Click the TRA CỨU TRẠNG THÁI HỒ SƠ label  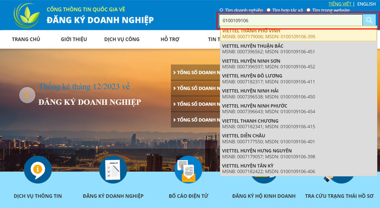[339, 196]
